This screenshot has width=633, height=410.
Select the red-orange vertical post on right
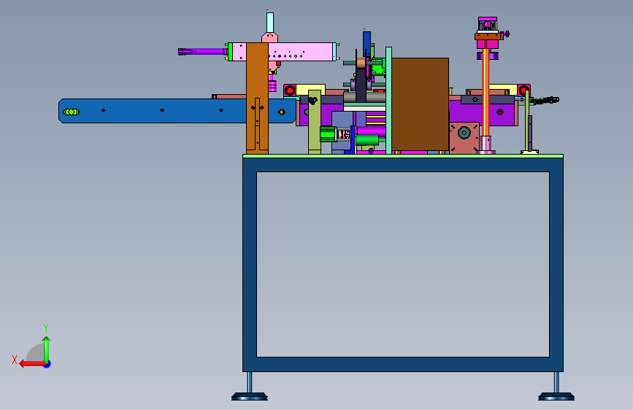486,92
